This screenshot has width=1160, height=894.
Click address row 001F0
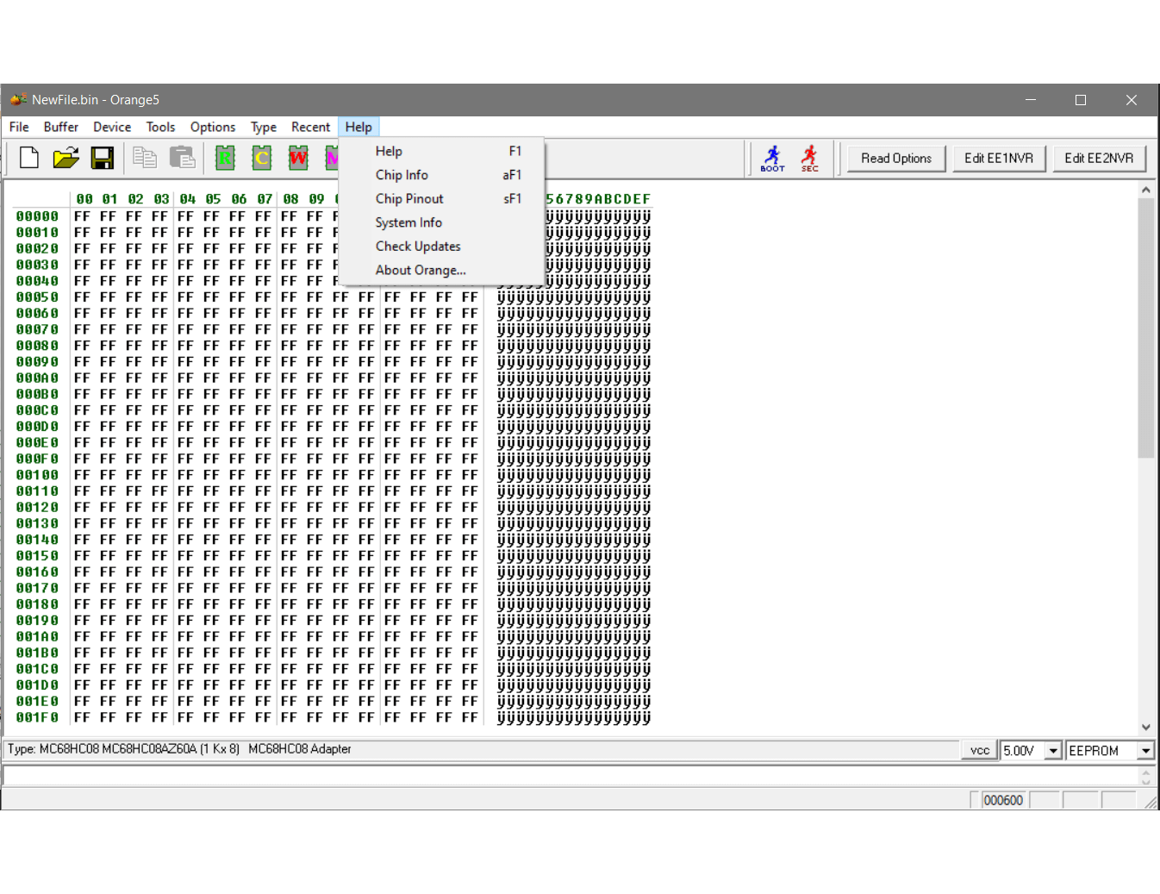tap(37, 717)
